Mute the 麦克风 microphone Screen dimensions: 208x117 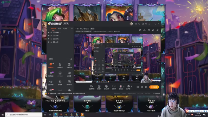[x=121, y=87]
